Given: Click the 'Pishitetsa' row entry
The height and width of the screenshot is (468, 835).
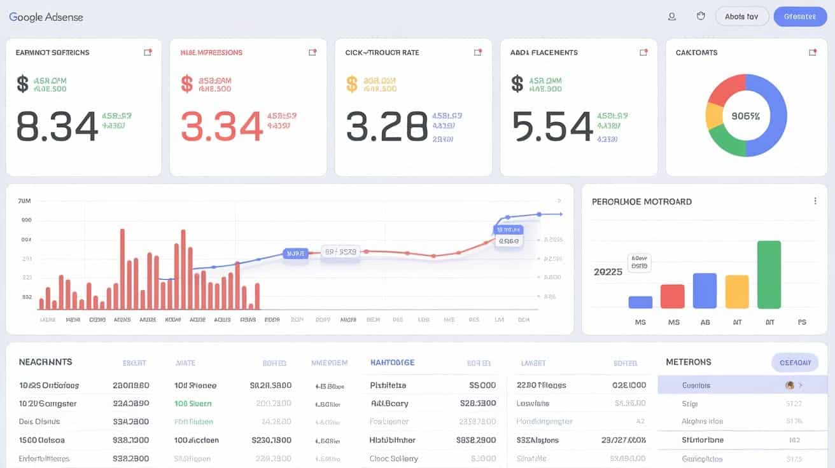Looking at the screenshot, I should pos(388,385).
